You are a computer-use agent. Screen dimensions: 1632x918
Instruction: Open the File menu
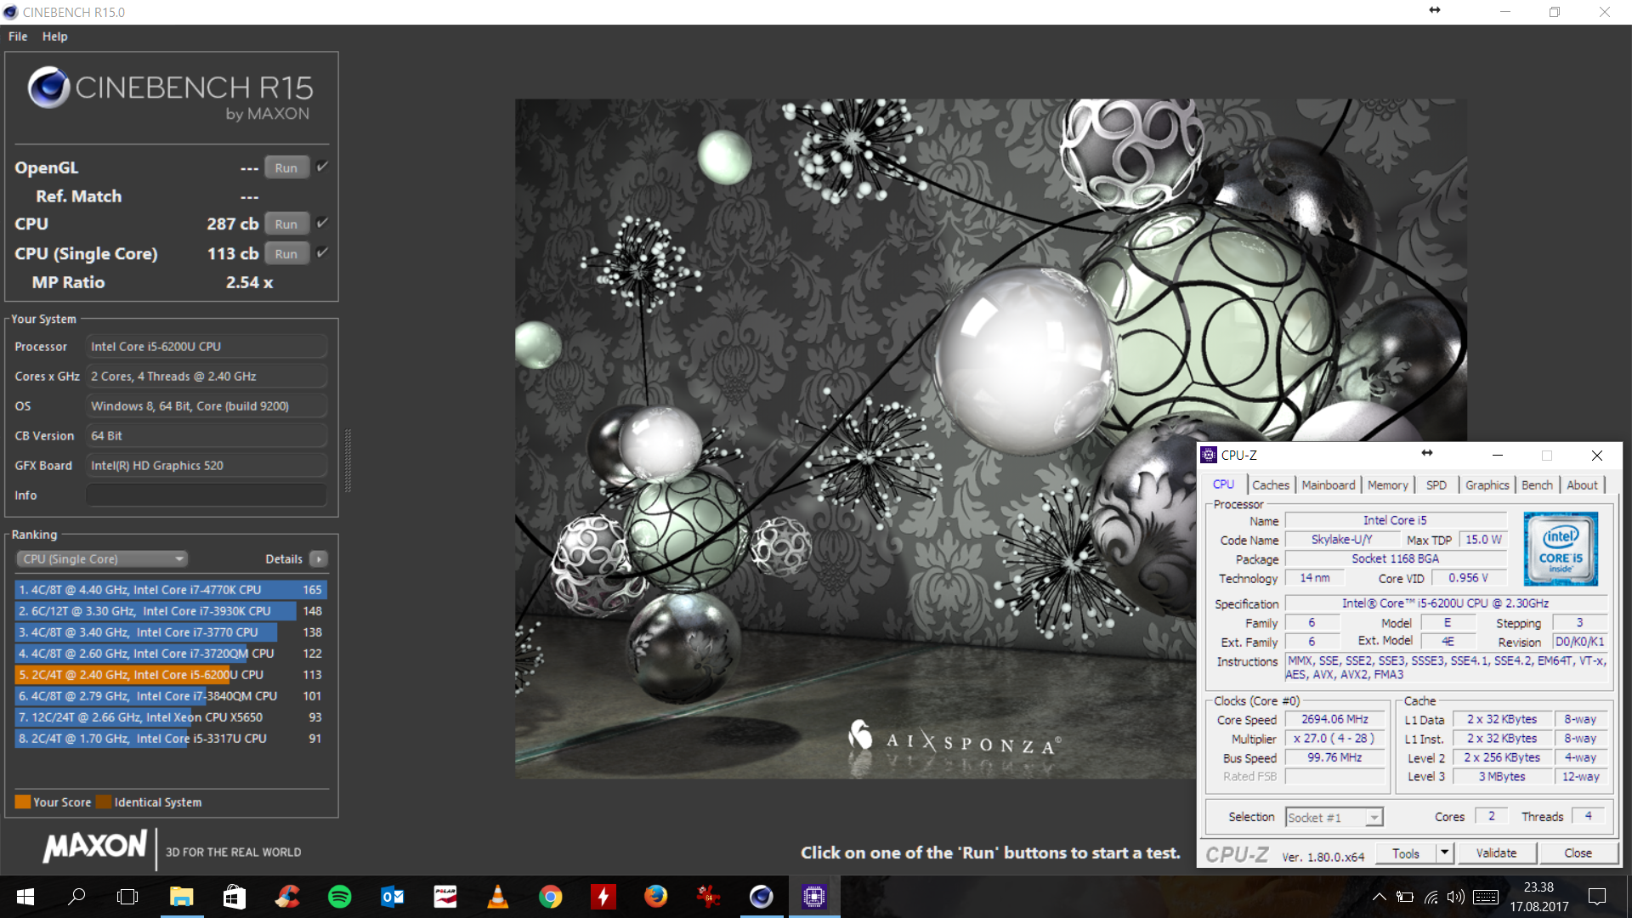(18, 37)
